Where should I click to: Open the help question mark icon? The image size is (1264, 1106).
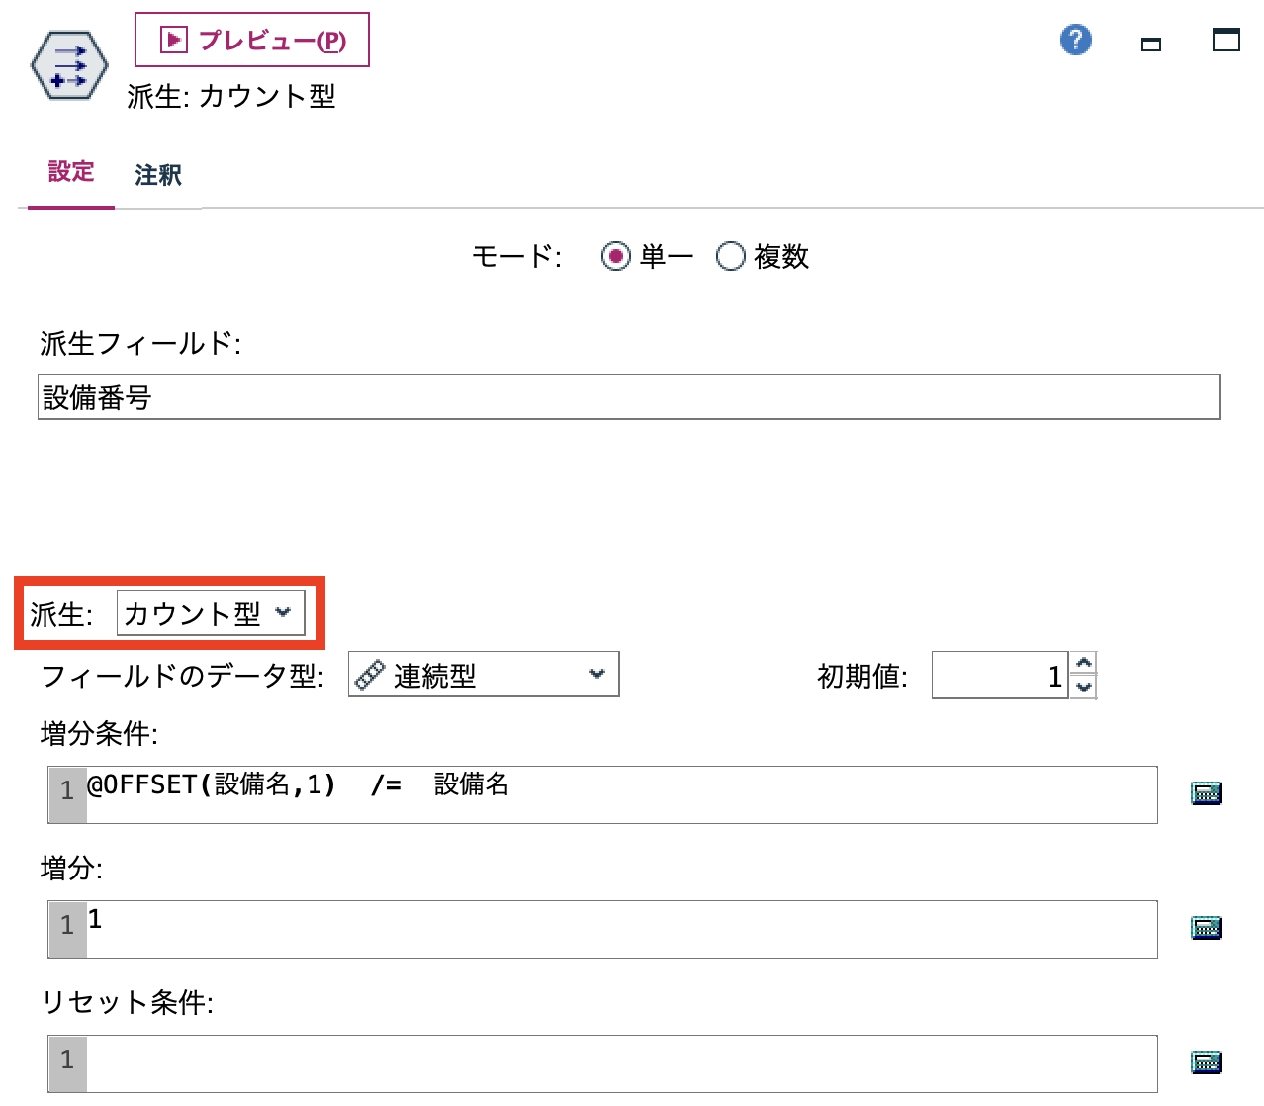pos(1075,41)
